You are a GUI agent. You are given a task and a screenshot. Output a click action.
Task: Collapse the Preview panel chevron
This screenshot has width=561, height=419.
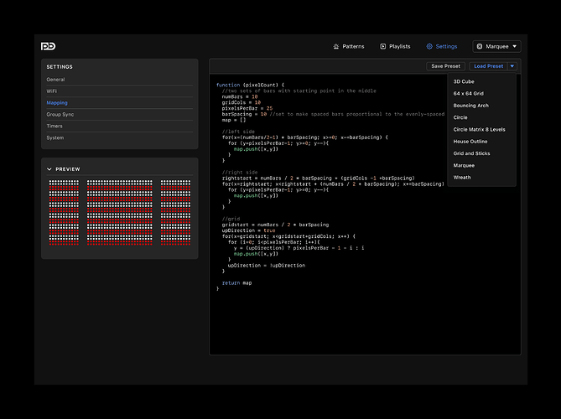point(49,169)
